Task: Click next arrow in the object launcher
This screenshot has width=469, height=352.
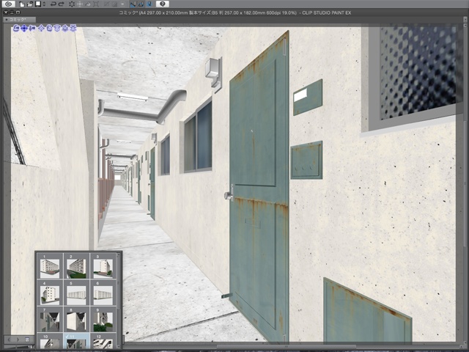Action: coord(18,340)
